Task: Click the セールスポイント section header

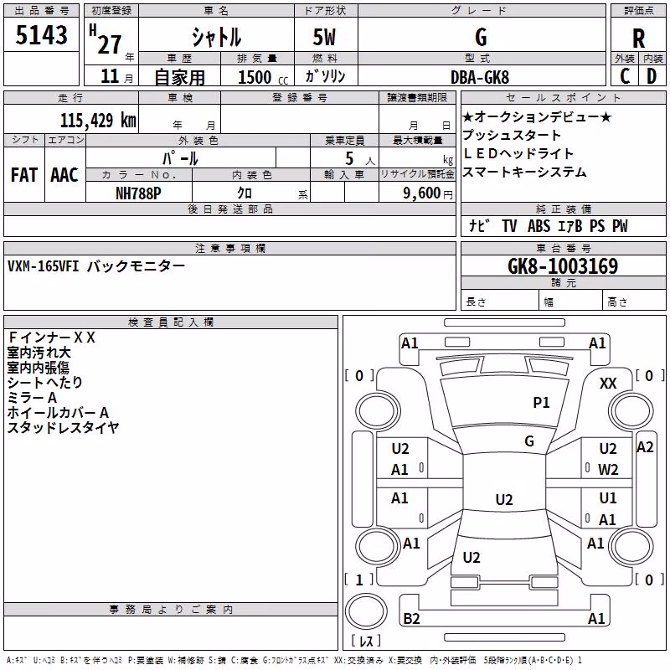Action: [563, 98]
